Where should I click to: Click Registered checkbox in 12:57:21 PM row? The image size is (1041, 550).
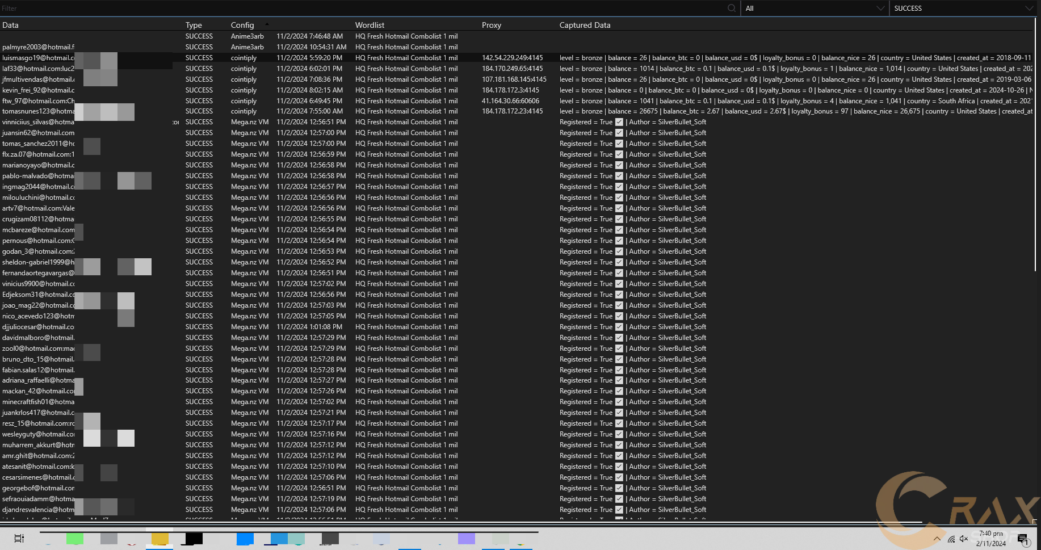click(x=619, y=413)
